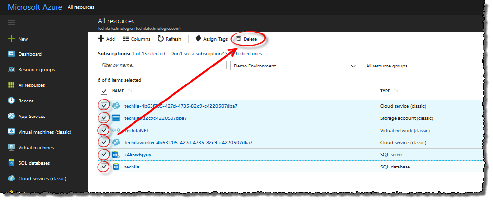Toggle the select-all checkbox beside NAME
This screenshot has width=493, height=201.
tap(104, 91)
